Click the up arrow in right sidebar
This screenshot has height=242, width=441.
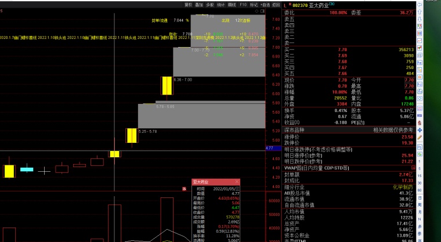coord(420,12)
